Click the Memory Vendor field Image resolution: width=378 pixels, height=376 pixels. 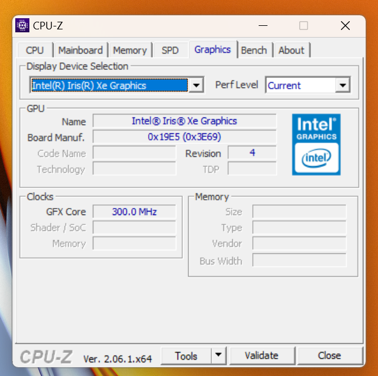click(x=299, y=244)
